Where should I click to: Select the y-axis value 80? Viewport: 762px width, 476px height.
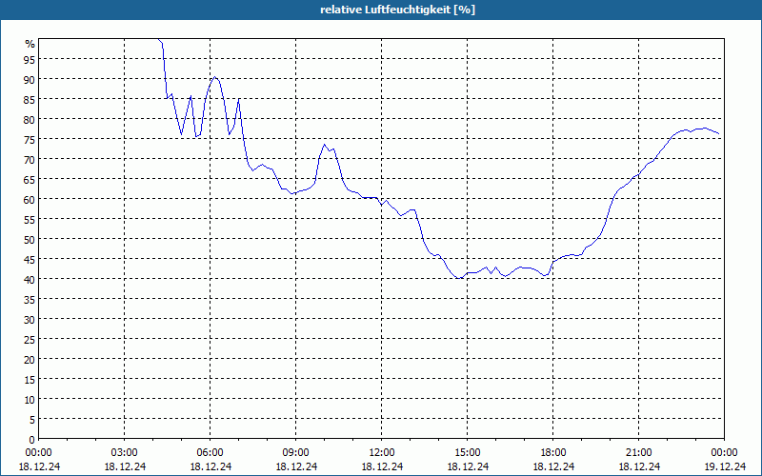click(x=30, y=119)
